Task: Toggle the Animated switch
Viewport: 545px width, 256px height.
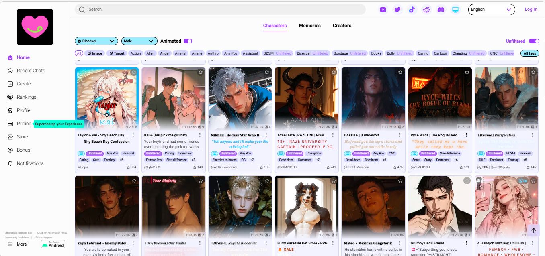Action: click(x=188, y=41)
